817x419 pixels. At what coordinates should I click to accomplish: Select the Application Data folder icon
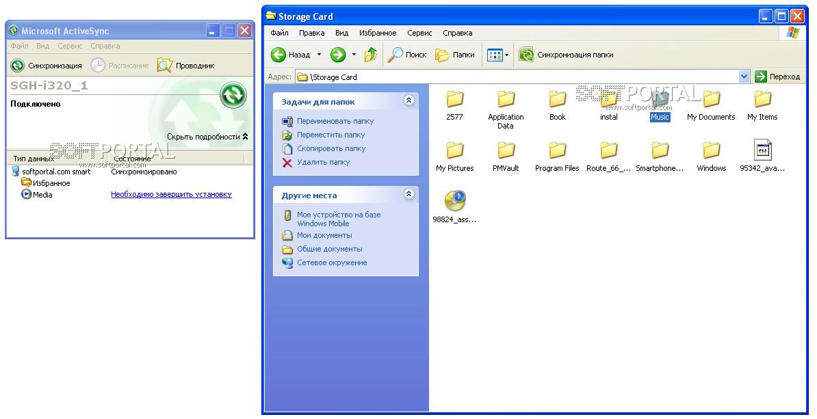(x=506, y=99)
